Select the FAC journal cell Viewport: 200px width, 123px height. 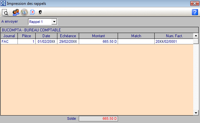coord(9,41)
